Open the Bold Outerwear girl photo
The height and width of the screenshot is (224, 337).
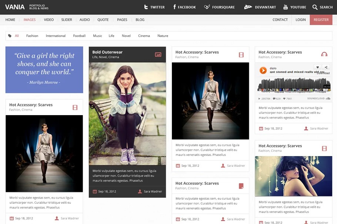coord(127,114)
